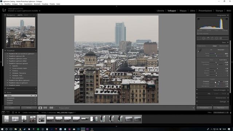Image resolution: width=233 pixels, height=131 pixels.
Task: Click the second window display icon
Action: click(8, 112)
